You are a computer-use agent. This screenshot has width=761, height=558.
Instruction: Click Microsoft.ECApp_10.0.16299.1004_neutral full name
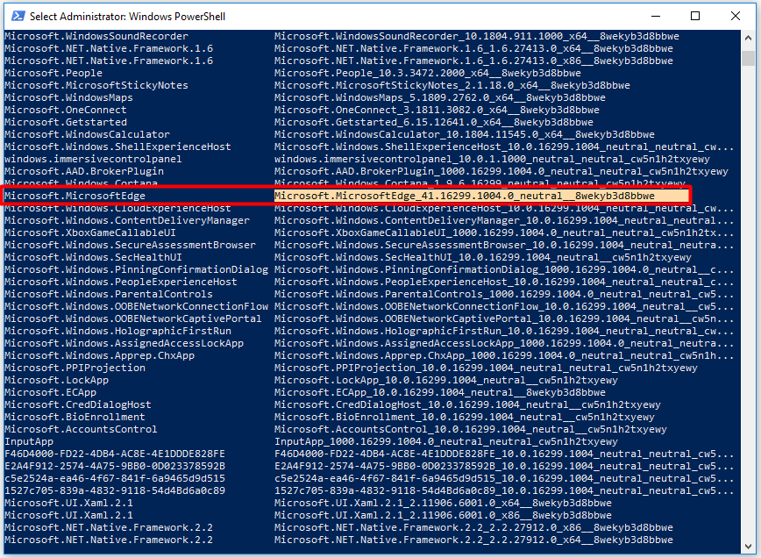click(x=440, y=392)
